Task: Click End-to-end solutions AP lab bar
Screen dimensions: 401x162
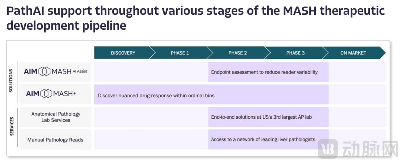Action: pyautogui.click(x=268, y=117)
